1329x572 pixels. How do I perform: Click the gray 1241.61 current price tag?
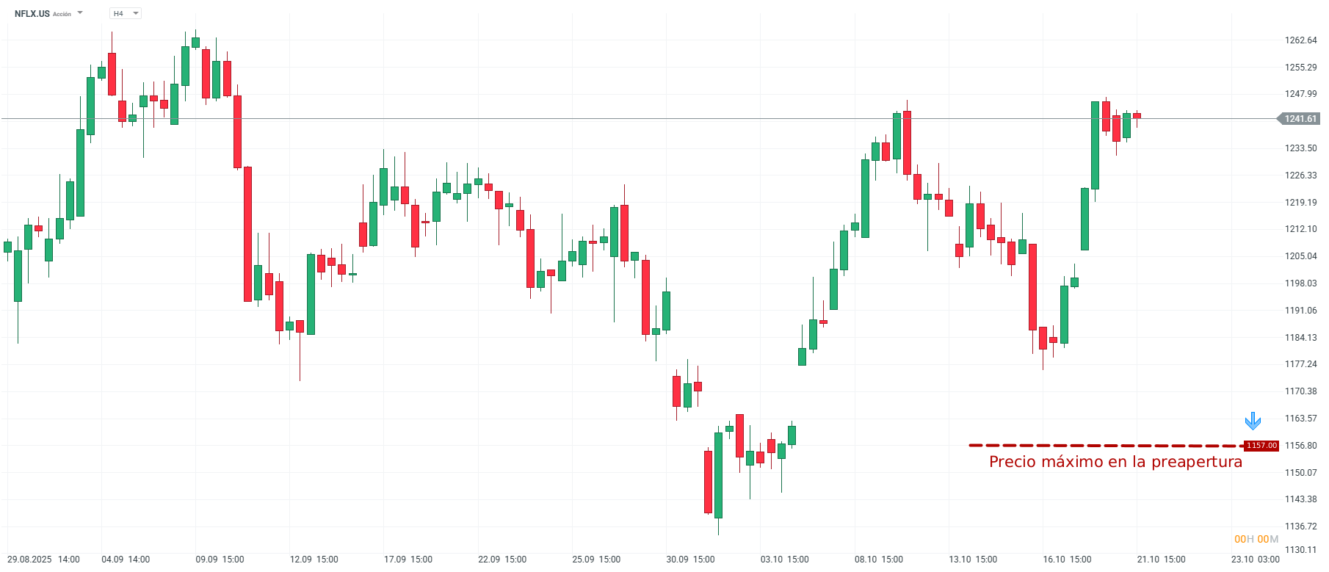(1300, 119)
